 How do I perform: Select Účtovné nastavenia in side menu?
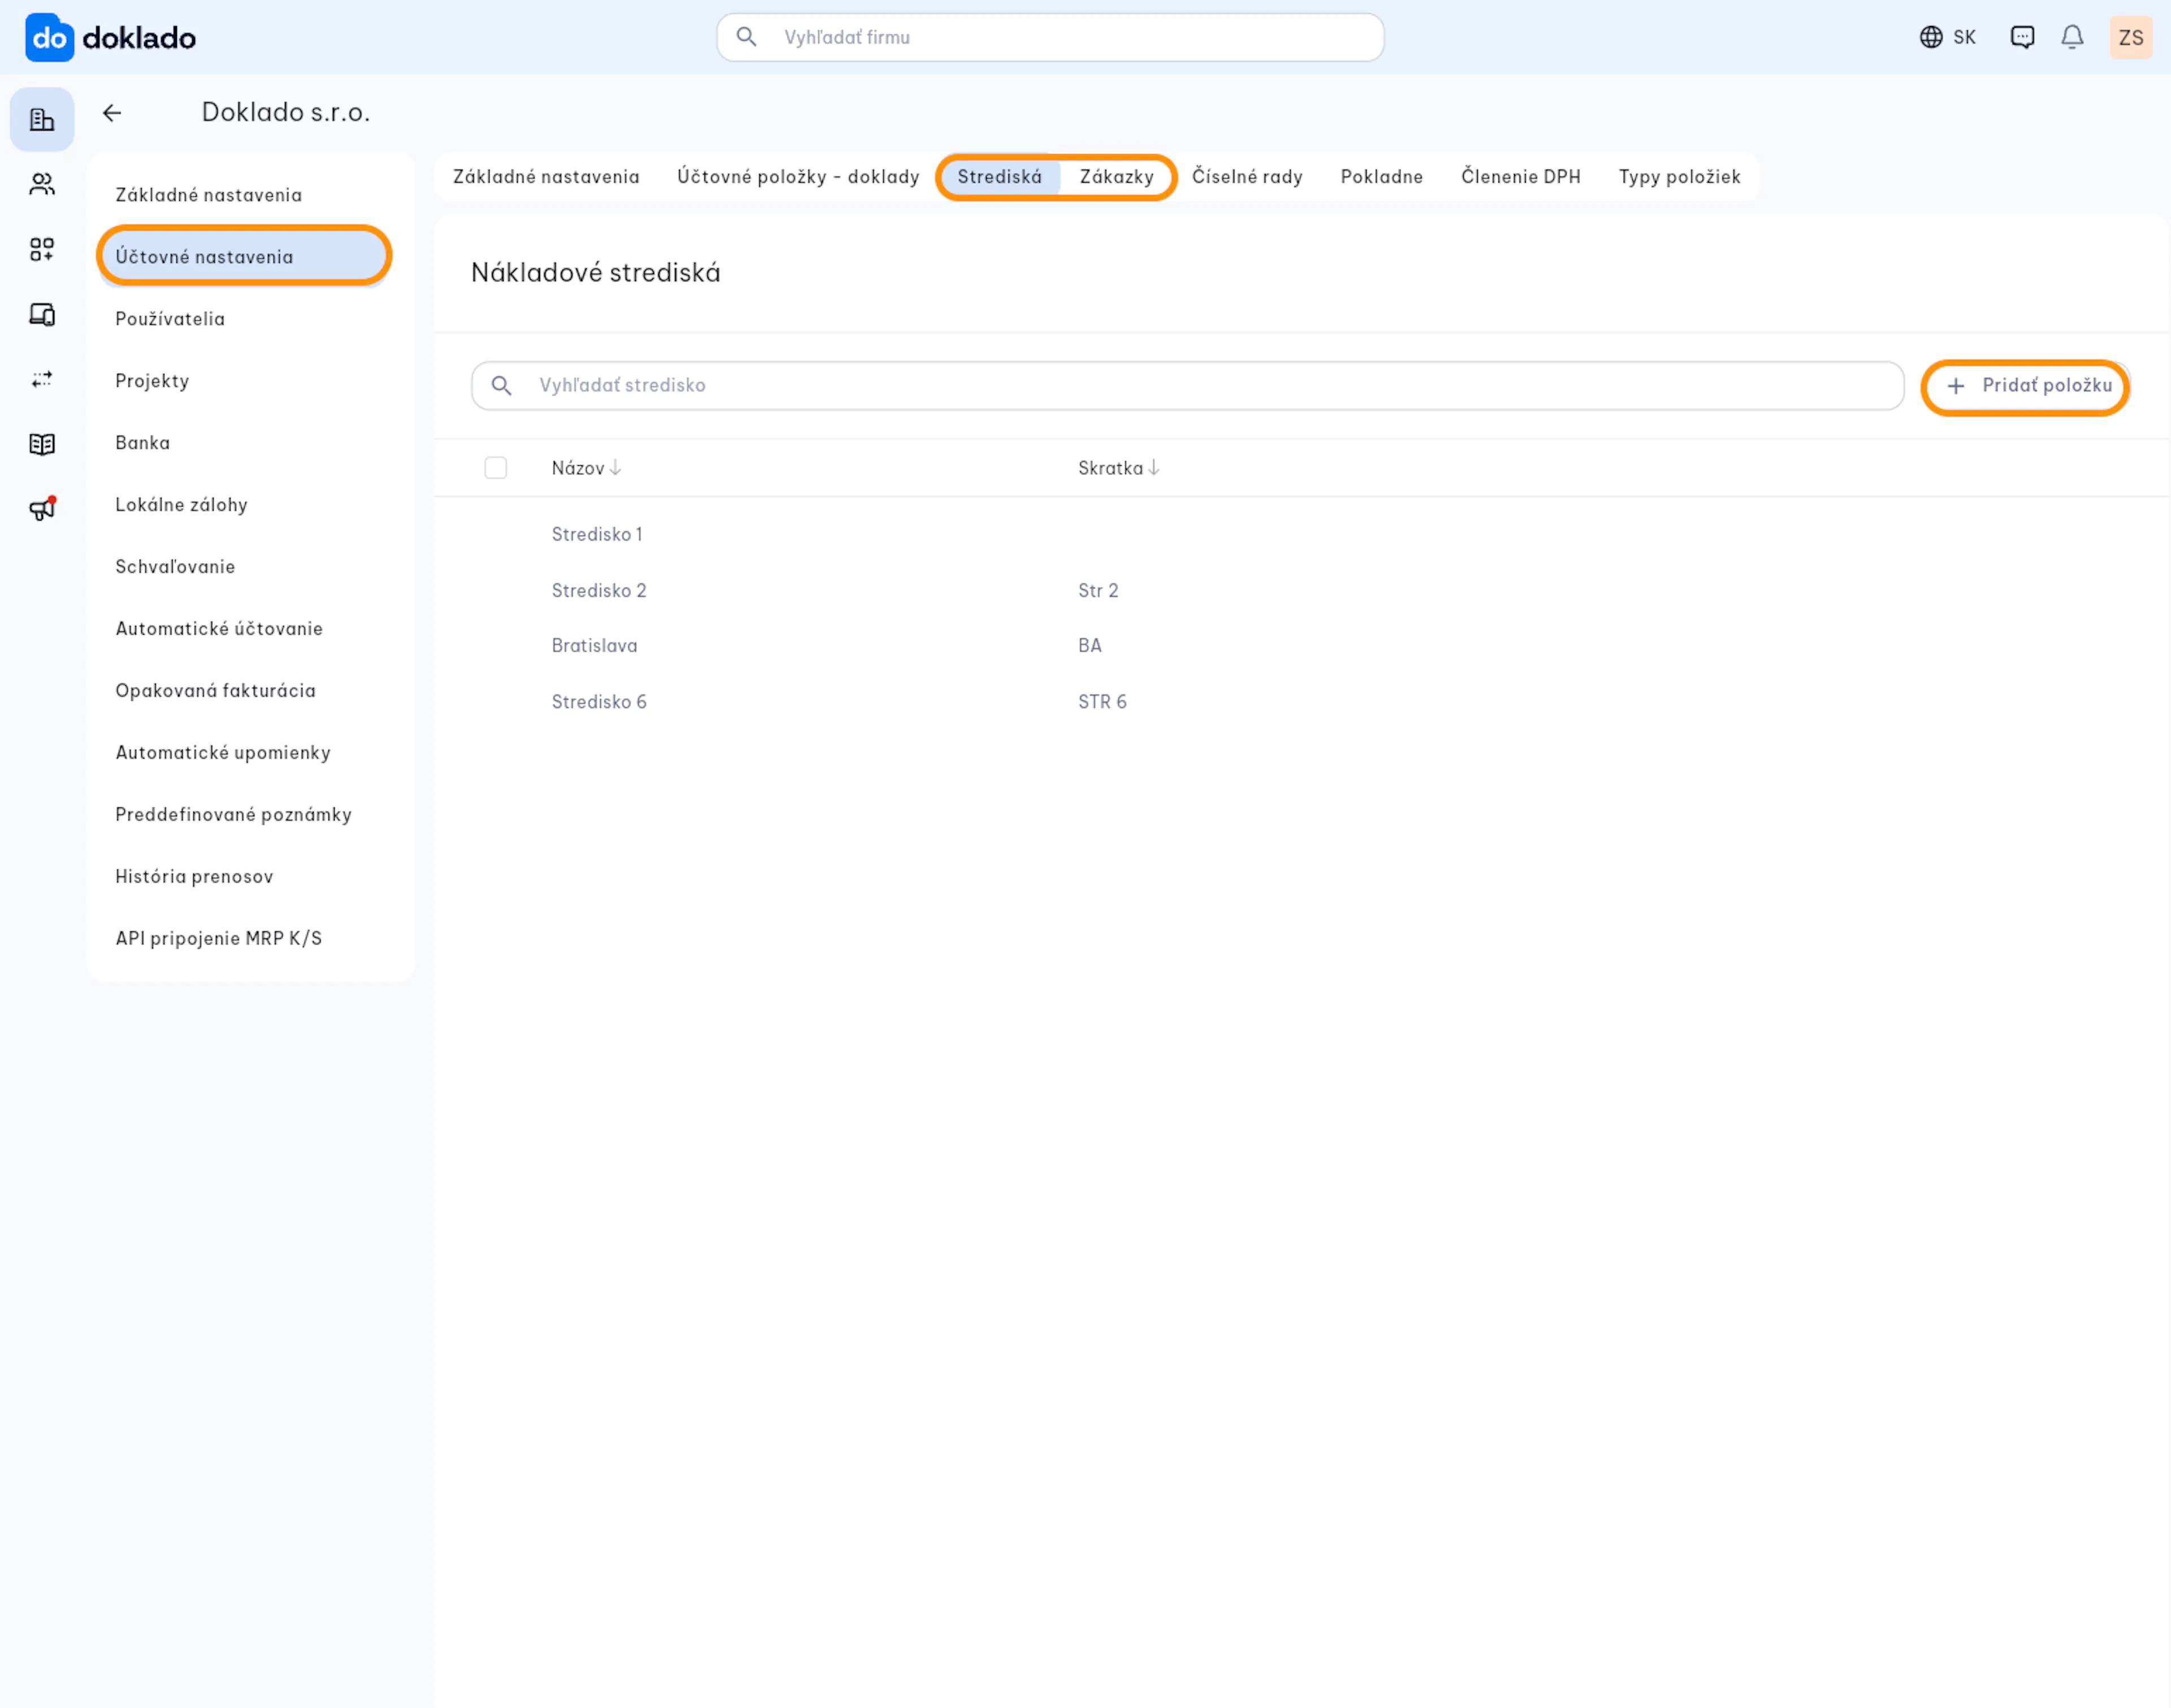(x=245, y=257)
